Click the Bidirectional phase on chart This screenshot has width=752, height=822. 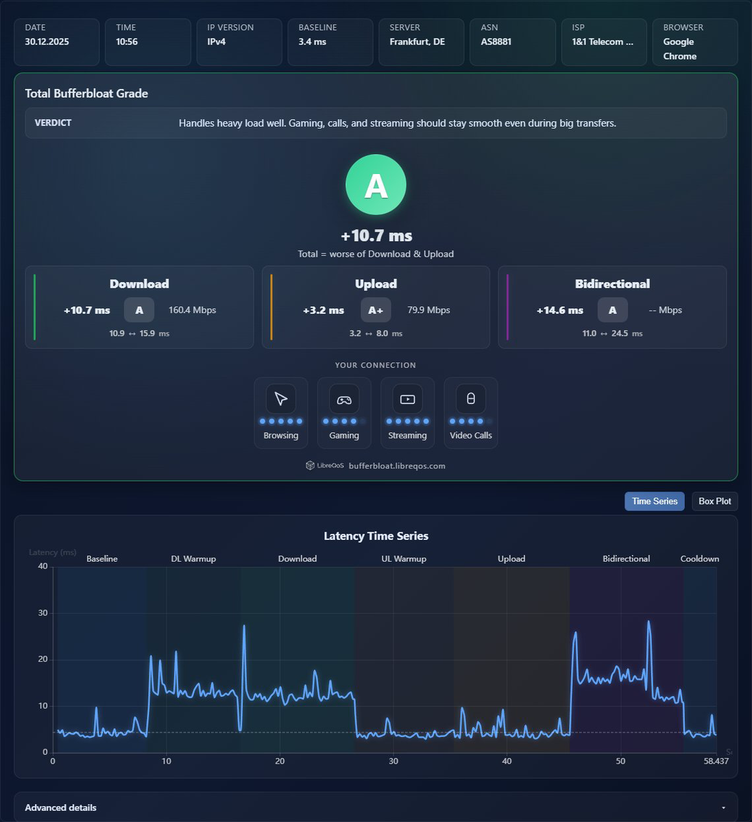pos(627,658)
